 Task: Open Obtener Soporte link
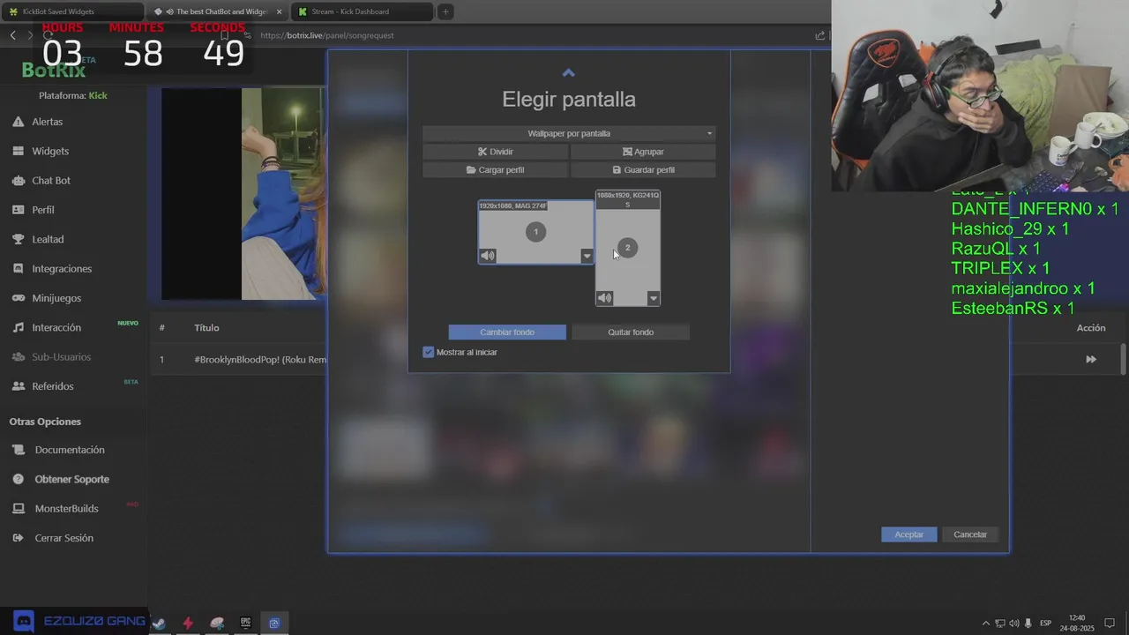tap(72, 479)
